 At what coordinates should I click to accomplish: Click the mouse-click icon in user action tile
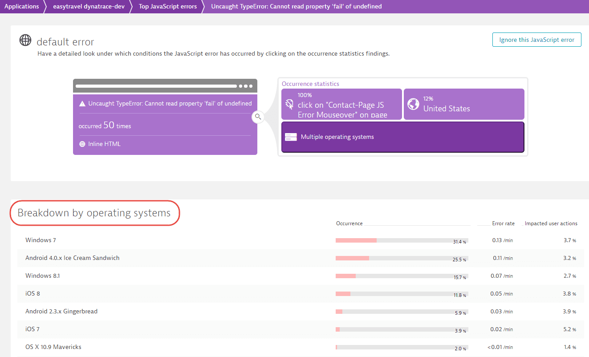coord(289,105)
